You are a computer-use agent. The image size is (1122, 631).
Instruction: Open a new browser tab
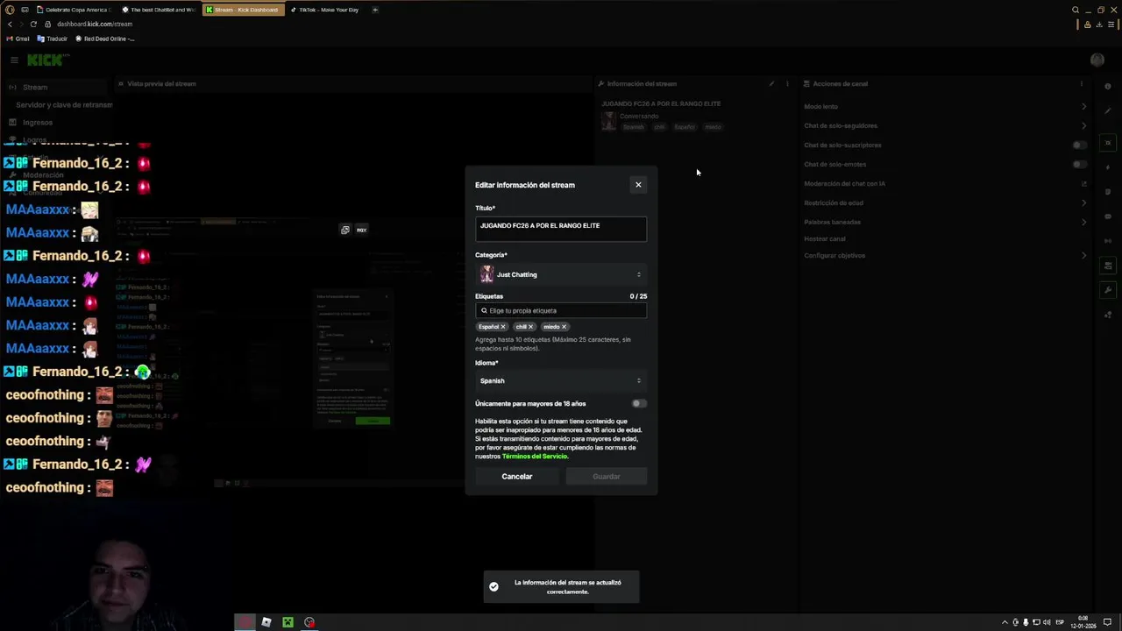(x=375, y=10)
